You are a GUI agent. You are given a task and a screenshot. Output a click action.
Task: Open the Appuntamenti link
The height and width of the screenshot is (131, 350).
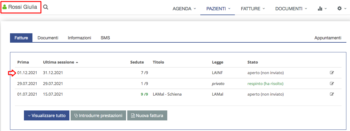[x=328, y=38]
